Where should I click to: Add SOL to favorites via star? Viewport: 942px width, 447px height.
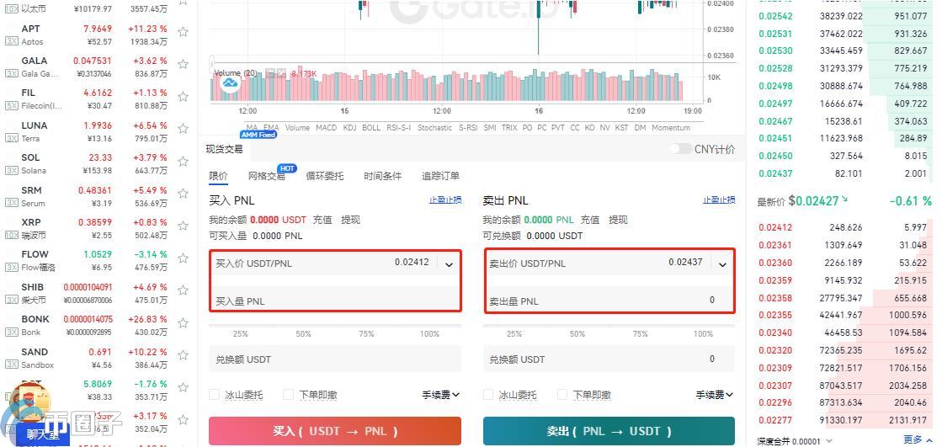pos(183,163)
